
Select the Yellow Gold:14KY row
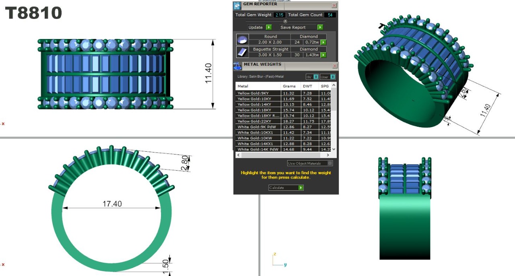coord(283,105)
